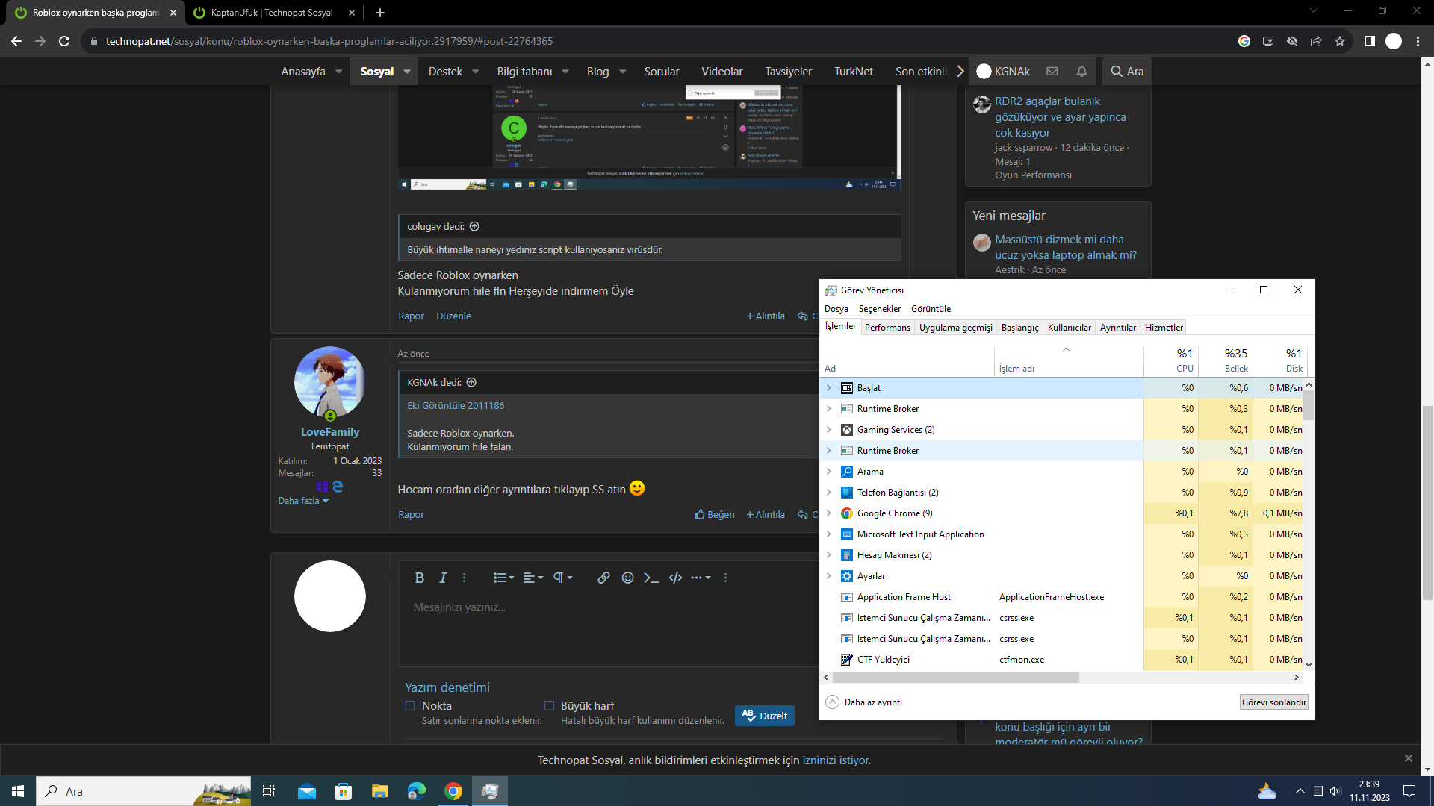
Task: Expand Gaming Services (2) process row
Action: tap(828, 430)
